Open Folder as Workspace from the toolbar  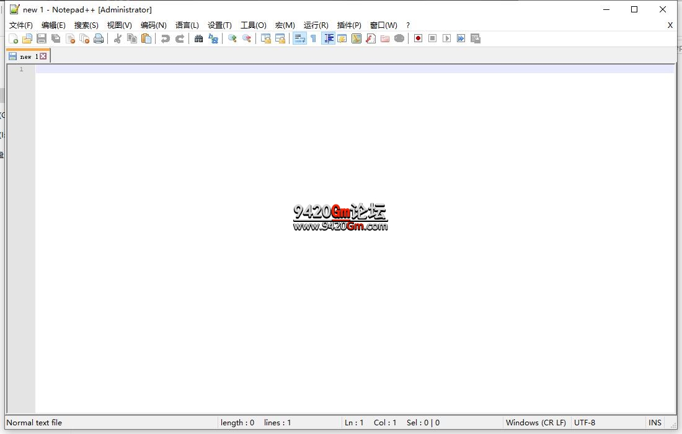click(x=385, y=38)
